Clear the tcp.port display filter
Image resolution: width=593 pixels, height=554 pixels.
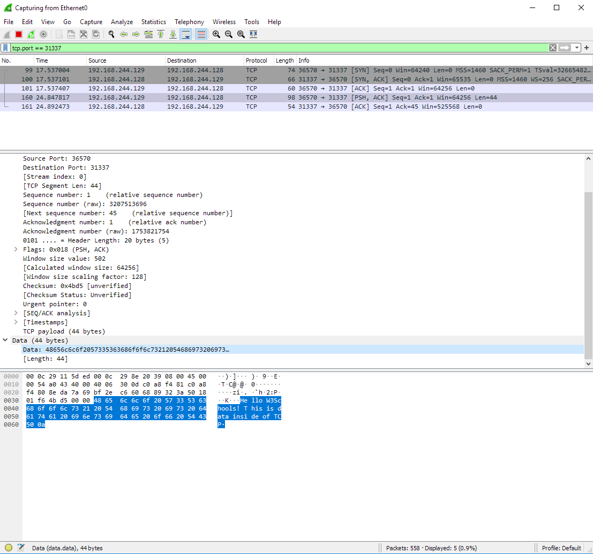552,48
